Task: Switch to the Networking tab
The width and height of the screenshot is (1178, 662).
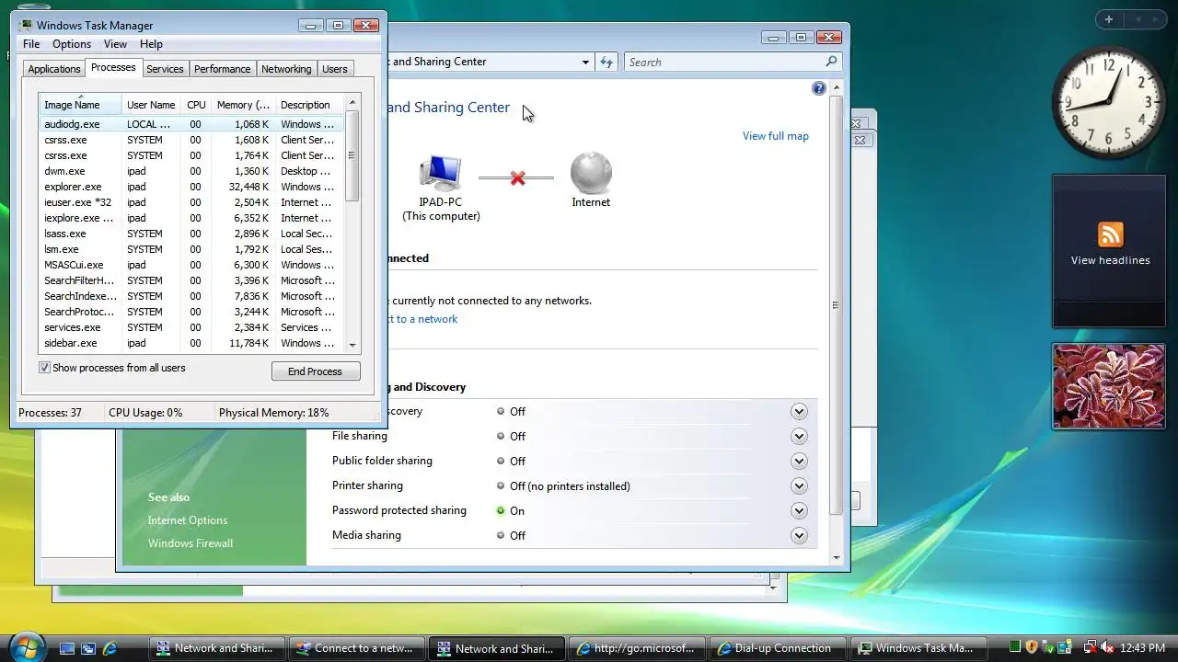Action: 286,69
